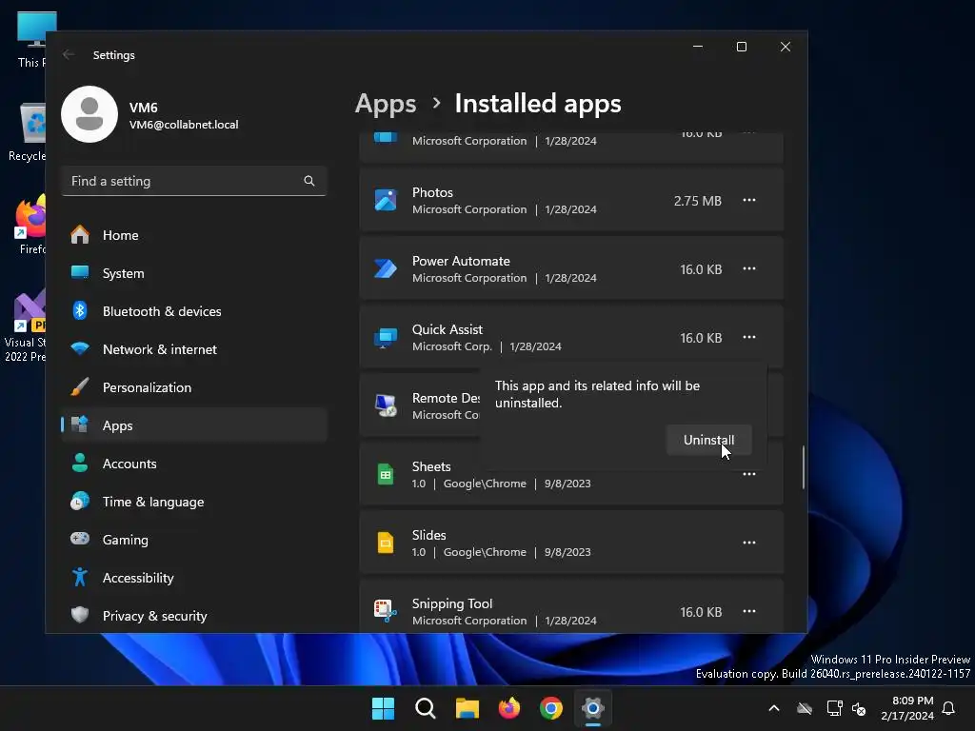Viewport: 975px width, 731px height.
Task: Open taskbar Search
Action: (426, 708)
